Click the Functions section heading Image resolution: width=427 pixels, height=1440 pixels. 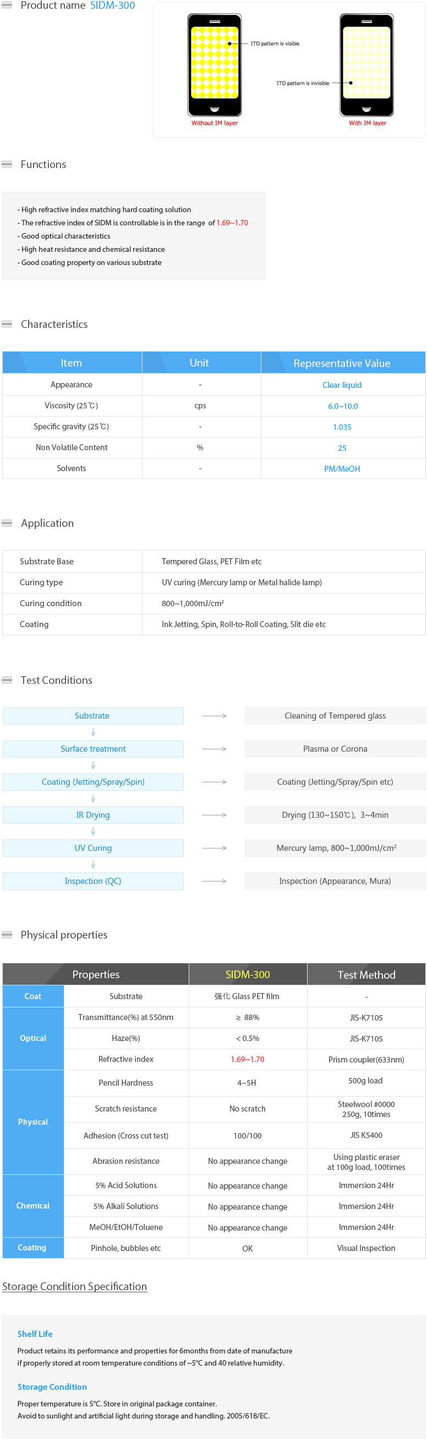tap(43, 164)
